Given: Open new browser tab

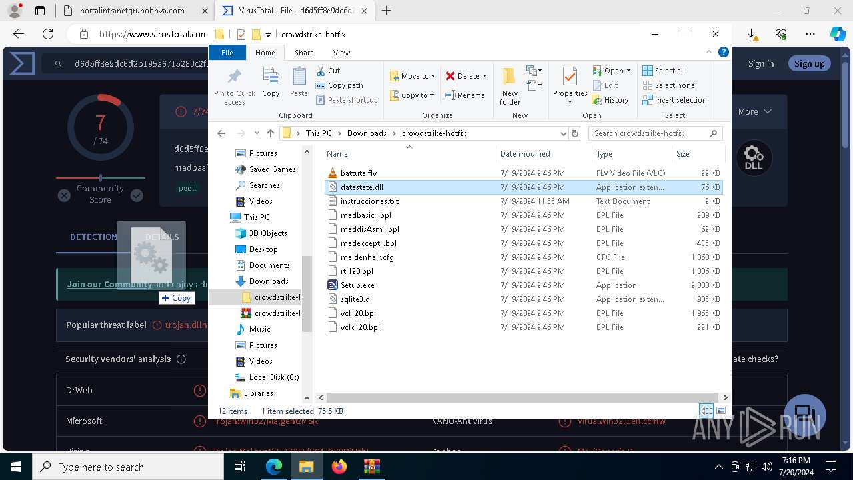Looking at the screenshot, I should (x=387, y=11).
